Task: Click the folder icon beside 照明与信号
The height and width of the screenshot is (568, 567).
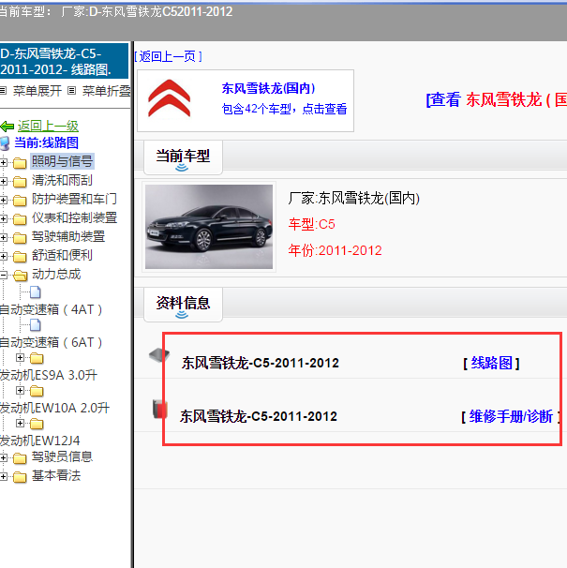Action: click(x=20, y=163)
